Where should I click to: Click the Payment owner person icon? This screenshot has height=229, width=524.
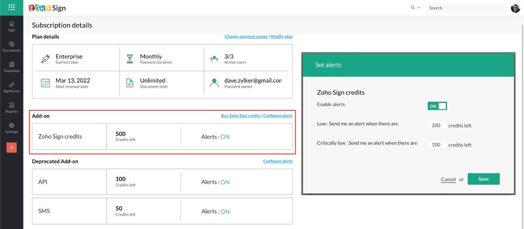pyautogui.click(x=214, y=83)
